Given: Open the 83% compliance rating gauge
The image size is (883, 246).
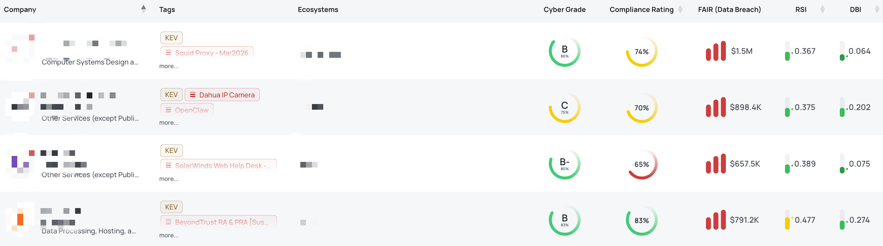Looking at the screenshot, I should point(642,220).
